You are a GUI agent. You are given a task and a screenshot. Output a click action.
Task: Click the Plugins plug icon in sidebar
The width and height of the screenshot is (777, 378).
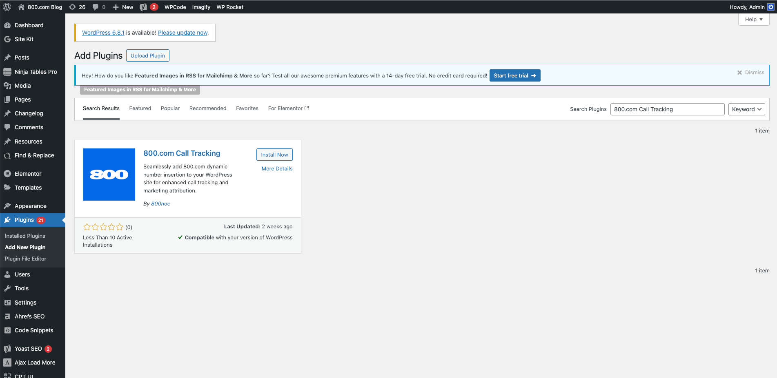pyautogui.click(x=7, y=220)
